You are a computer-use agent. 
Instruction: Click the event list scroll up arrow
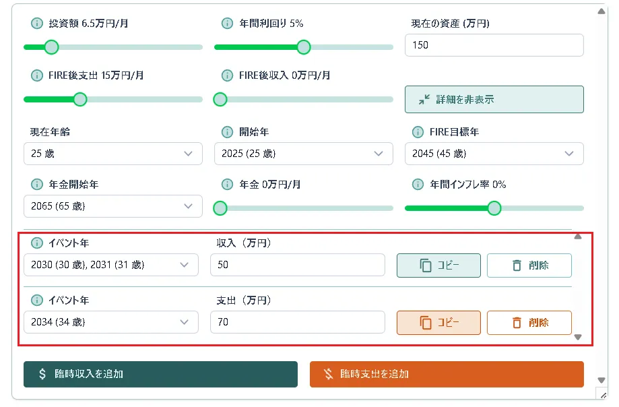[x=578, y=237]
